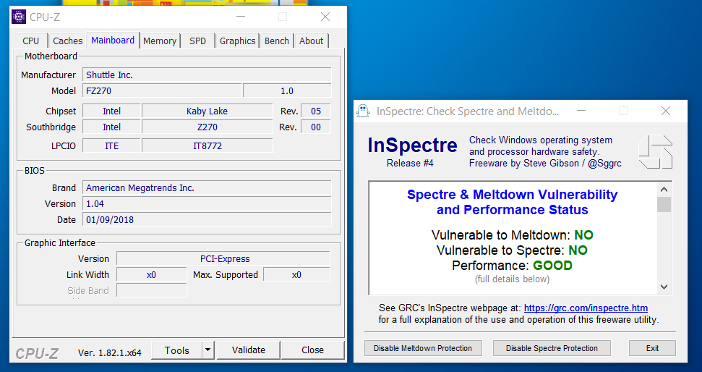Click the '(full details below)' text
This screenshot has height=372, width=702.
512,279
